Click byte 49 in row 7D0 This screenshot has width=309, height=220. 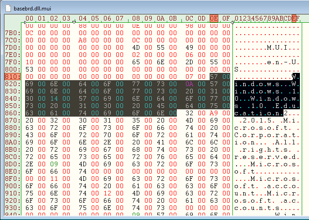[x=189, y=47]
